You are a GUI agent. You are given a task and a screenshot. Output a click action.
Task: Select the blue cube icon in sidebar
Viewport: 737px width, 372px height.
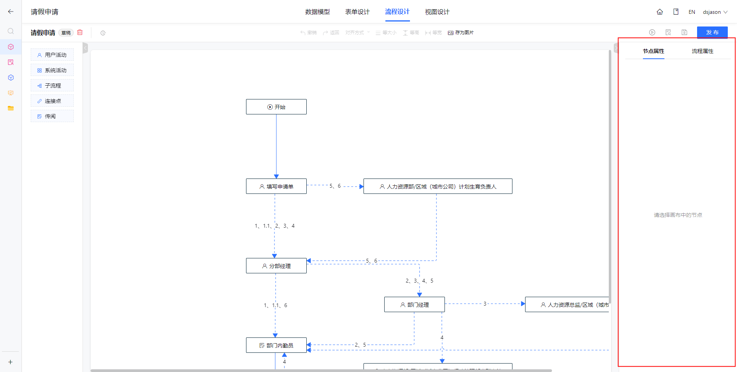[x=11, y=78]
